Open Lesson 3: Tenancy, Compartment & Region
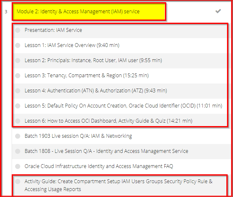 pos(87,75)
